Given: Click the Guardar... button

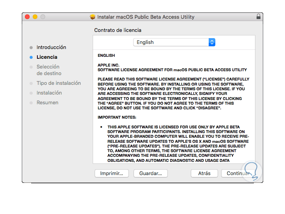Looking at the screenshot, I should (x=151, y=173).
